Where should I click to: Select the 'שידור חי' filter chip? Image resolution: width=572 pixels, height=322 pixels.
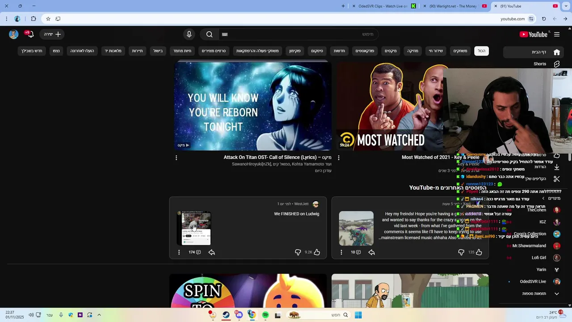coord(436,51)
